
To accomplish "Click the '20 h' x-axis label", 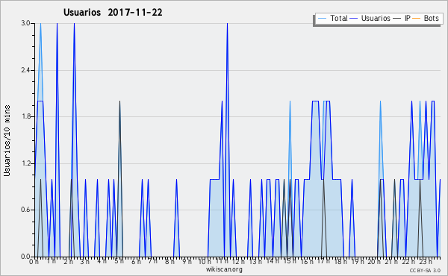I will (x=374, y=261).
